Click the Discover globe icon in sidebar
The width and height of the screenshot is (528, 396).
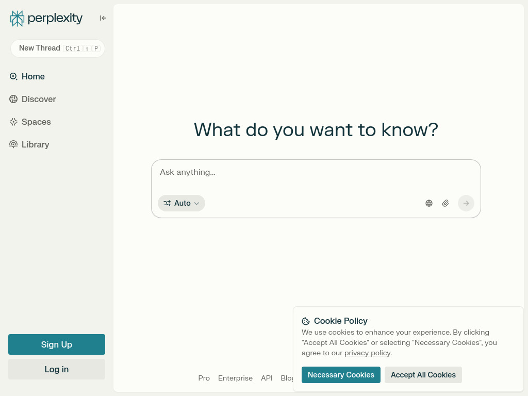pos(13,99)
